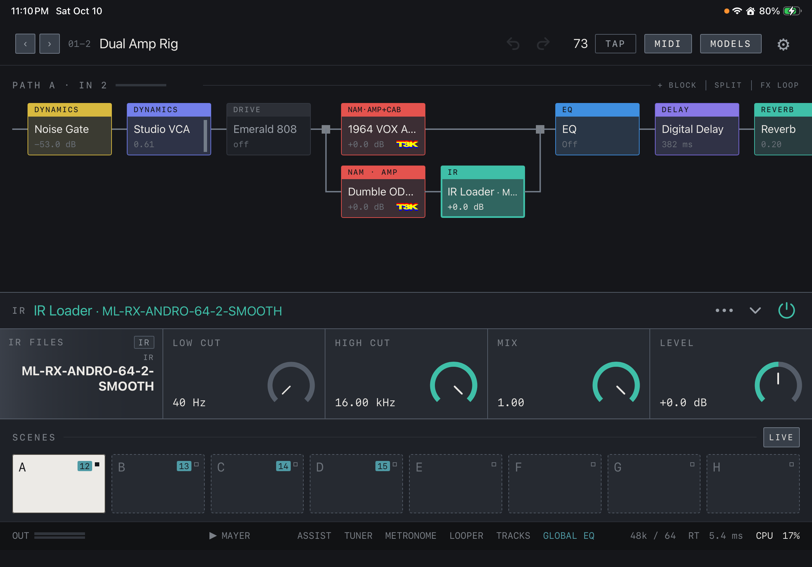Toggle the small square on scene H
Screen dimensions: 812x567
[792, 464]
